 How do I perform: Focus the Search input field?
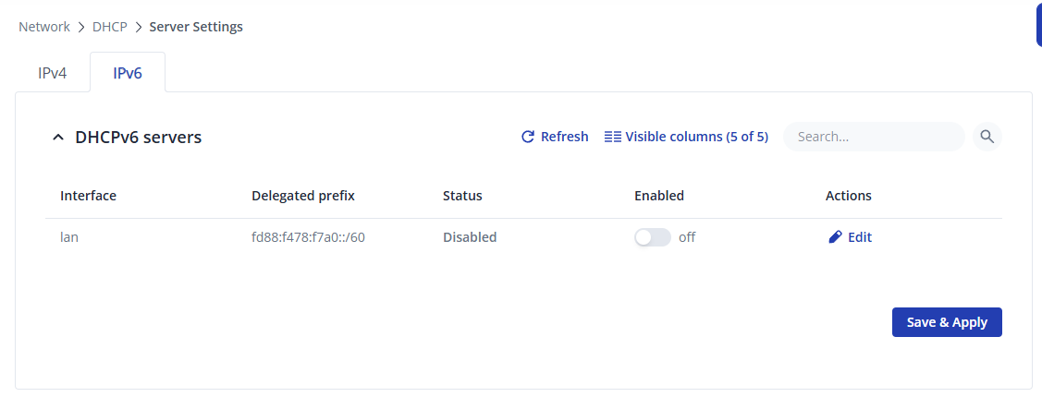tap(874, 137)
